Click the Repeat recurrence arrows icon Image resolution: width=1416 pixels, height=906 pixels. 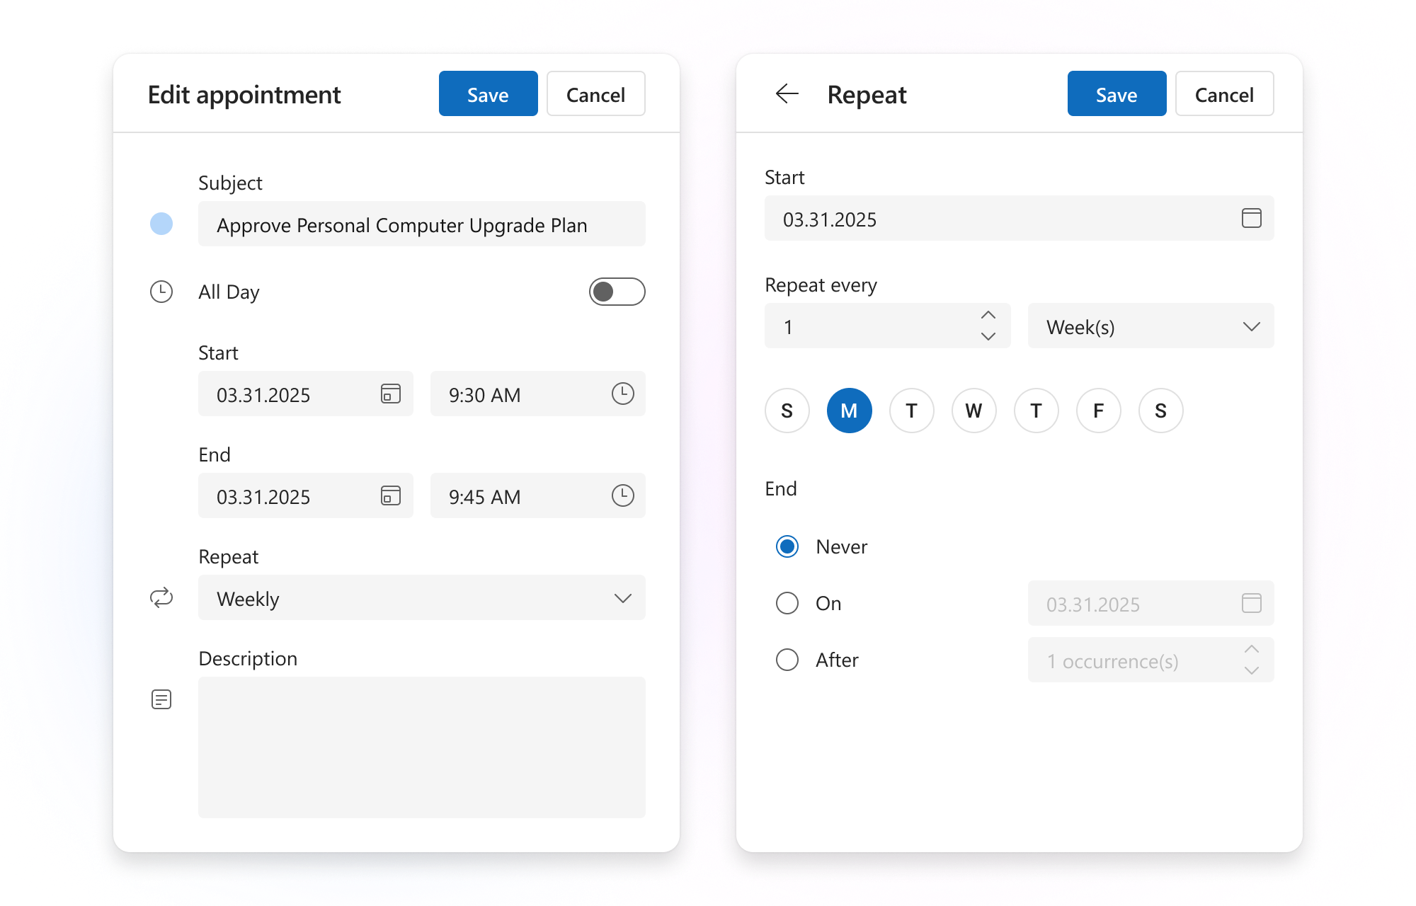point(161,598)
